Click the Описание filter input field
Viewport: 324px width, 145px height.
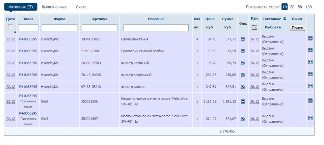(156, 28)
